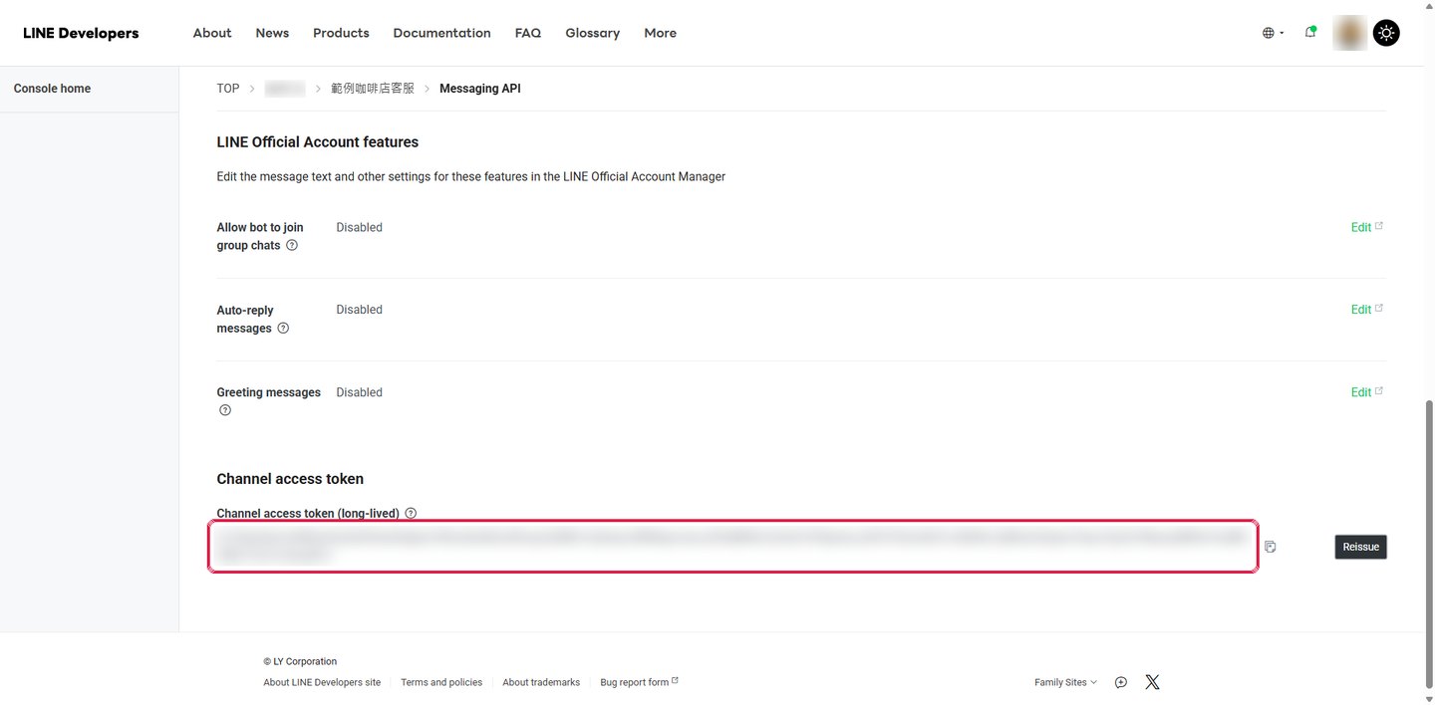Click the LINE Developers logo
The height and width of the screenshot is (705, 1435).
pos(81,33)
